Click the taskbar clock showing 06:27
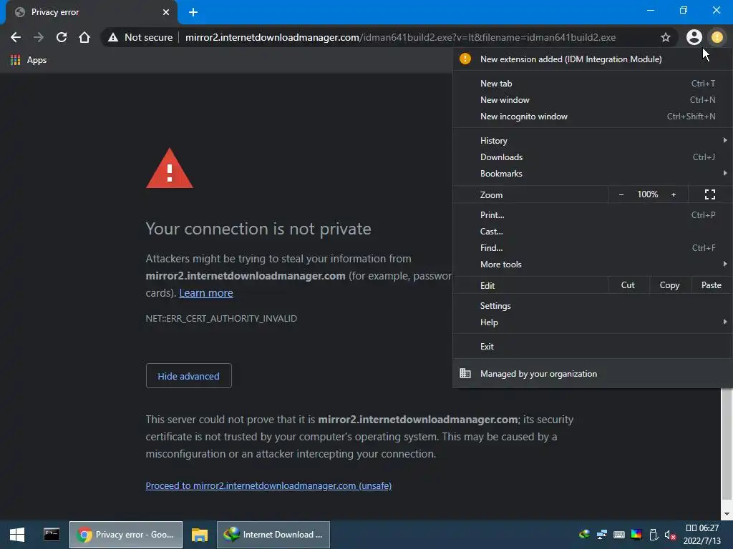The image size is (733, 549). click(x=702, y=535)
